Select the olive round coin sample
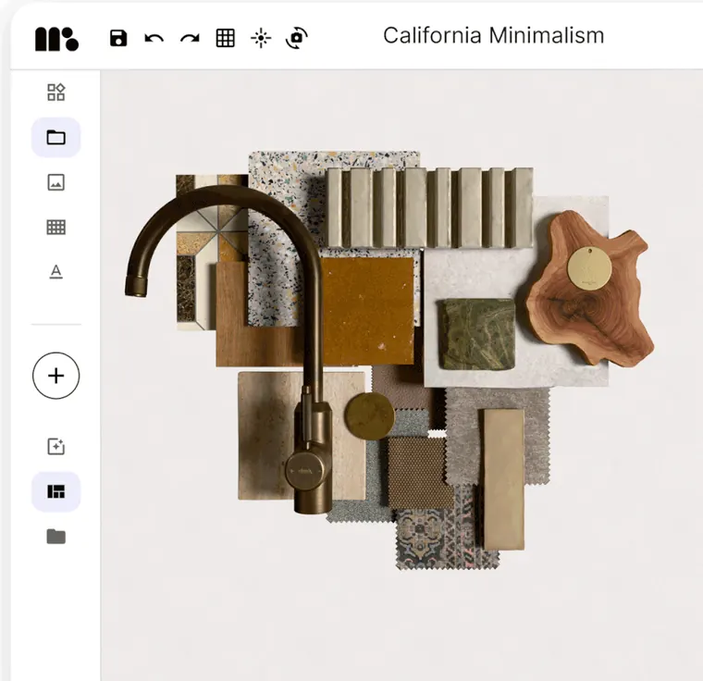The width and height of the screenshot is (703, 681). (x=370, y=416)
